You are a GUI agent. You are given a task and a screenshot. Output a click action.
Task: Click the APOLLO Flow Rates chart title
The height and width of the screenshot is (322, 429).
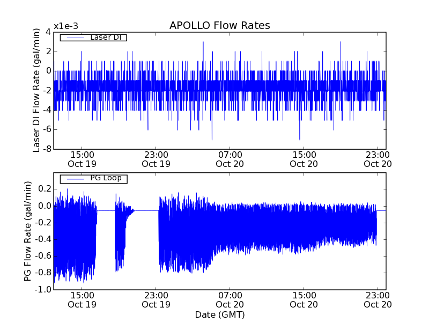pyautogui.click(x=219, y=26)
